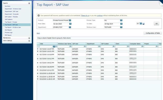Open Top Report - Process in sidebar
163x100 pixels.
pos(11,22)
